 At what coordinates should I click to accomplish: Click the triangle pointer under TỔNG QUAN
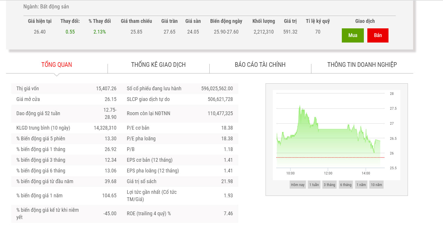tap(57, 75)
